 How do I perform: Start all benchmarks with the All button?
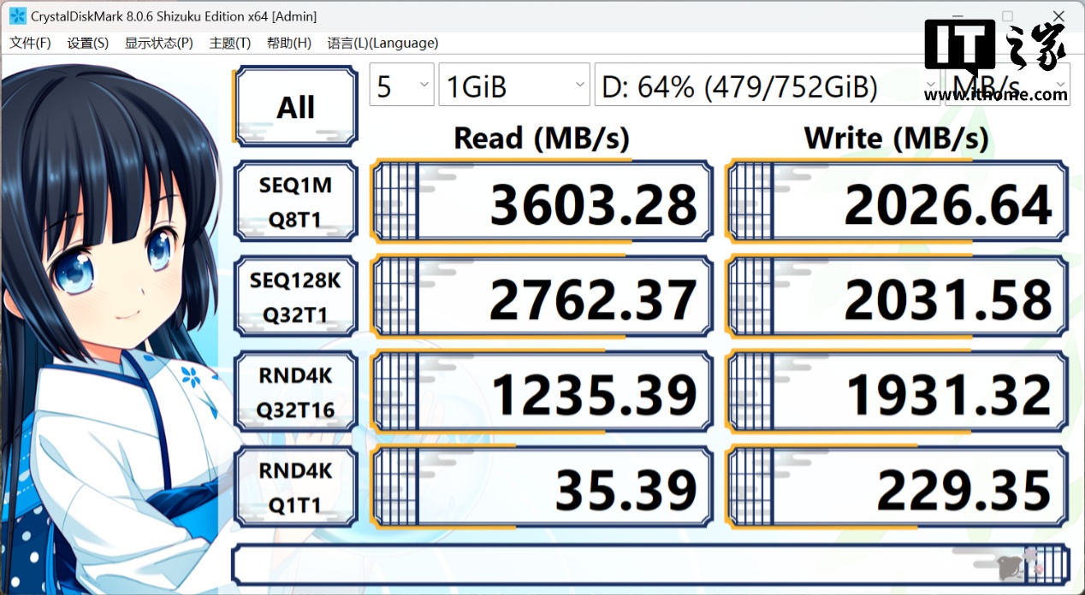click(x=295, y=107)
